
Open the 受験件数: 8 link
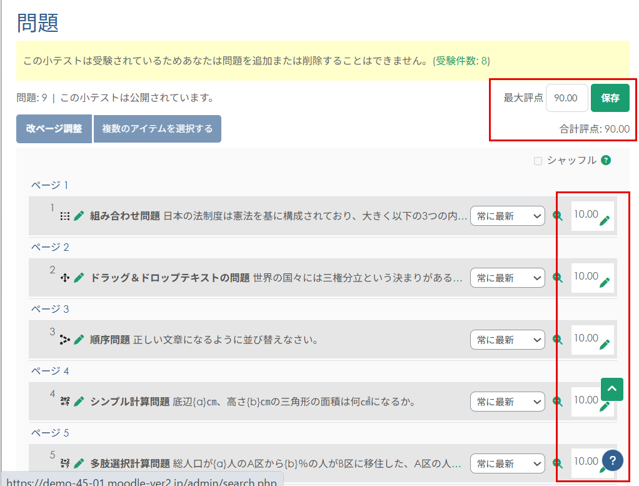[461, 61]
